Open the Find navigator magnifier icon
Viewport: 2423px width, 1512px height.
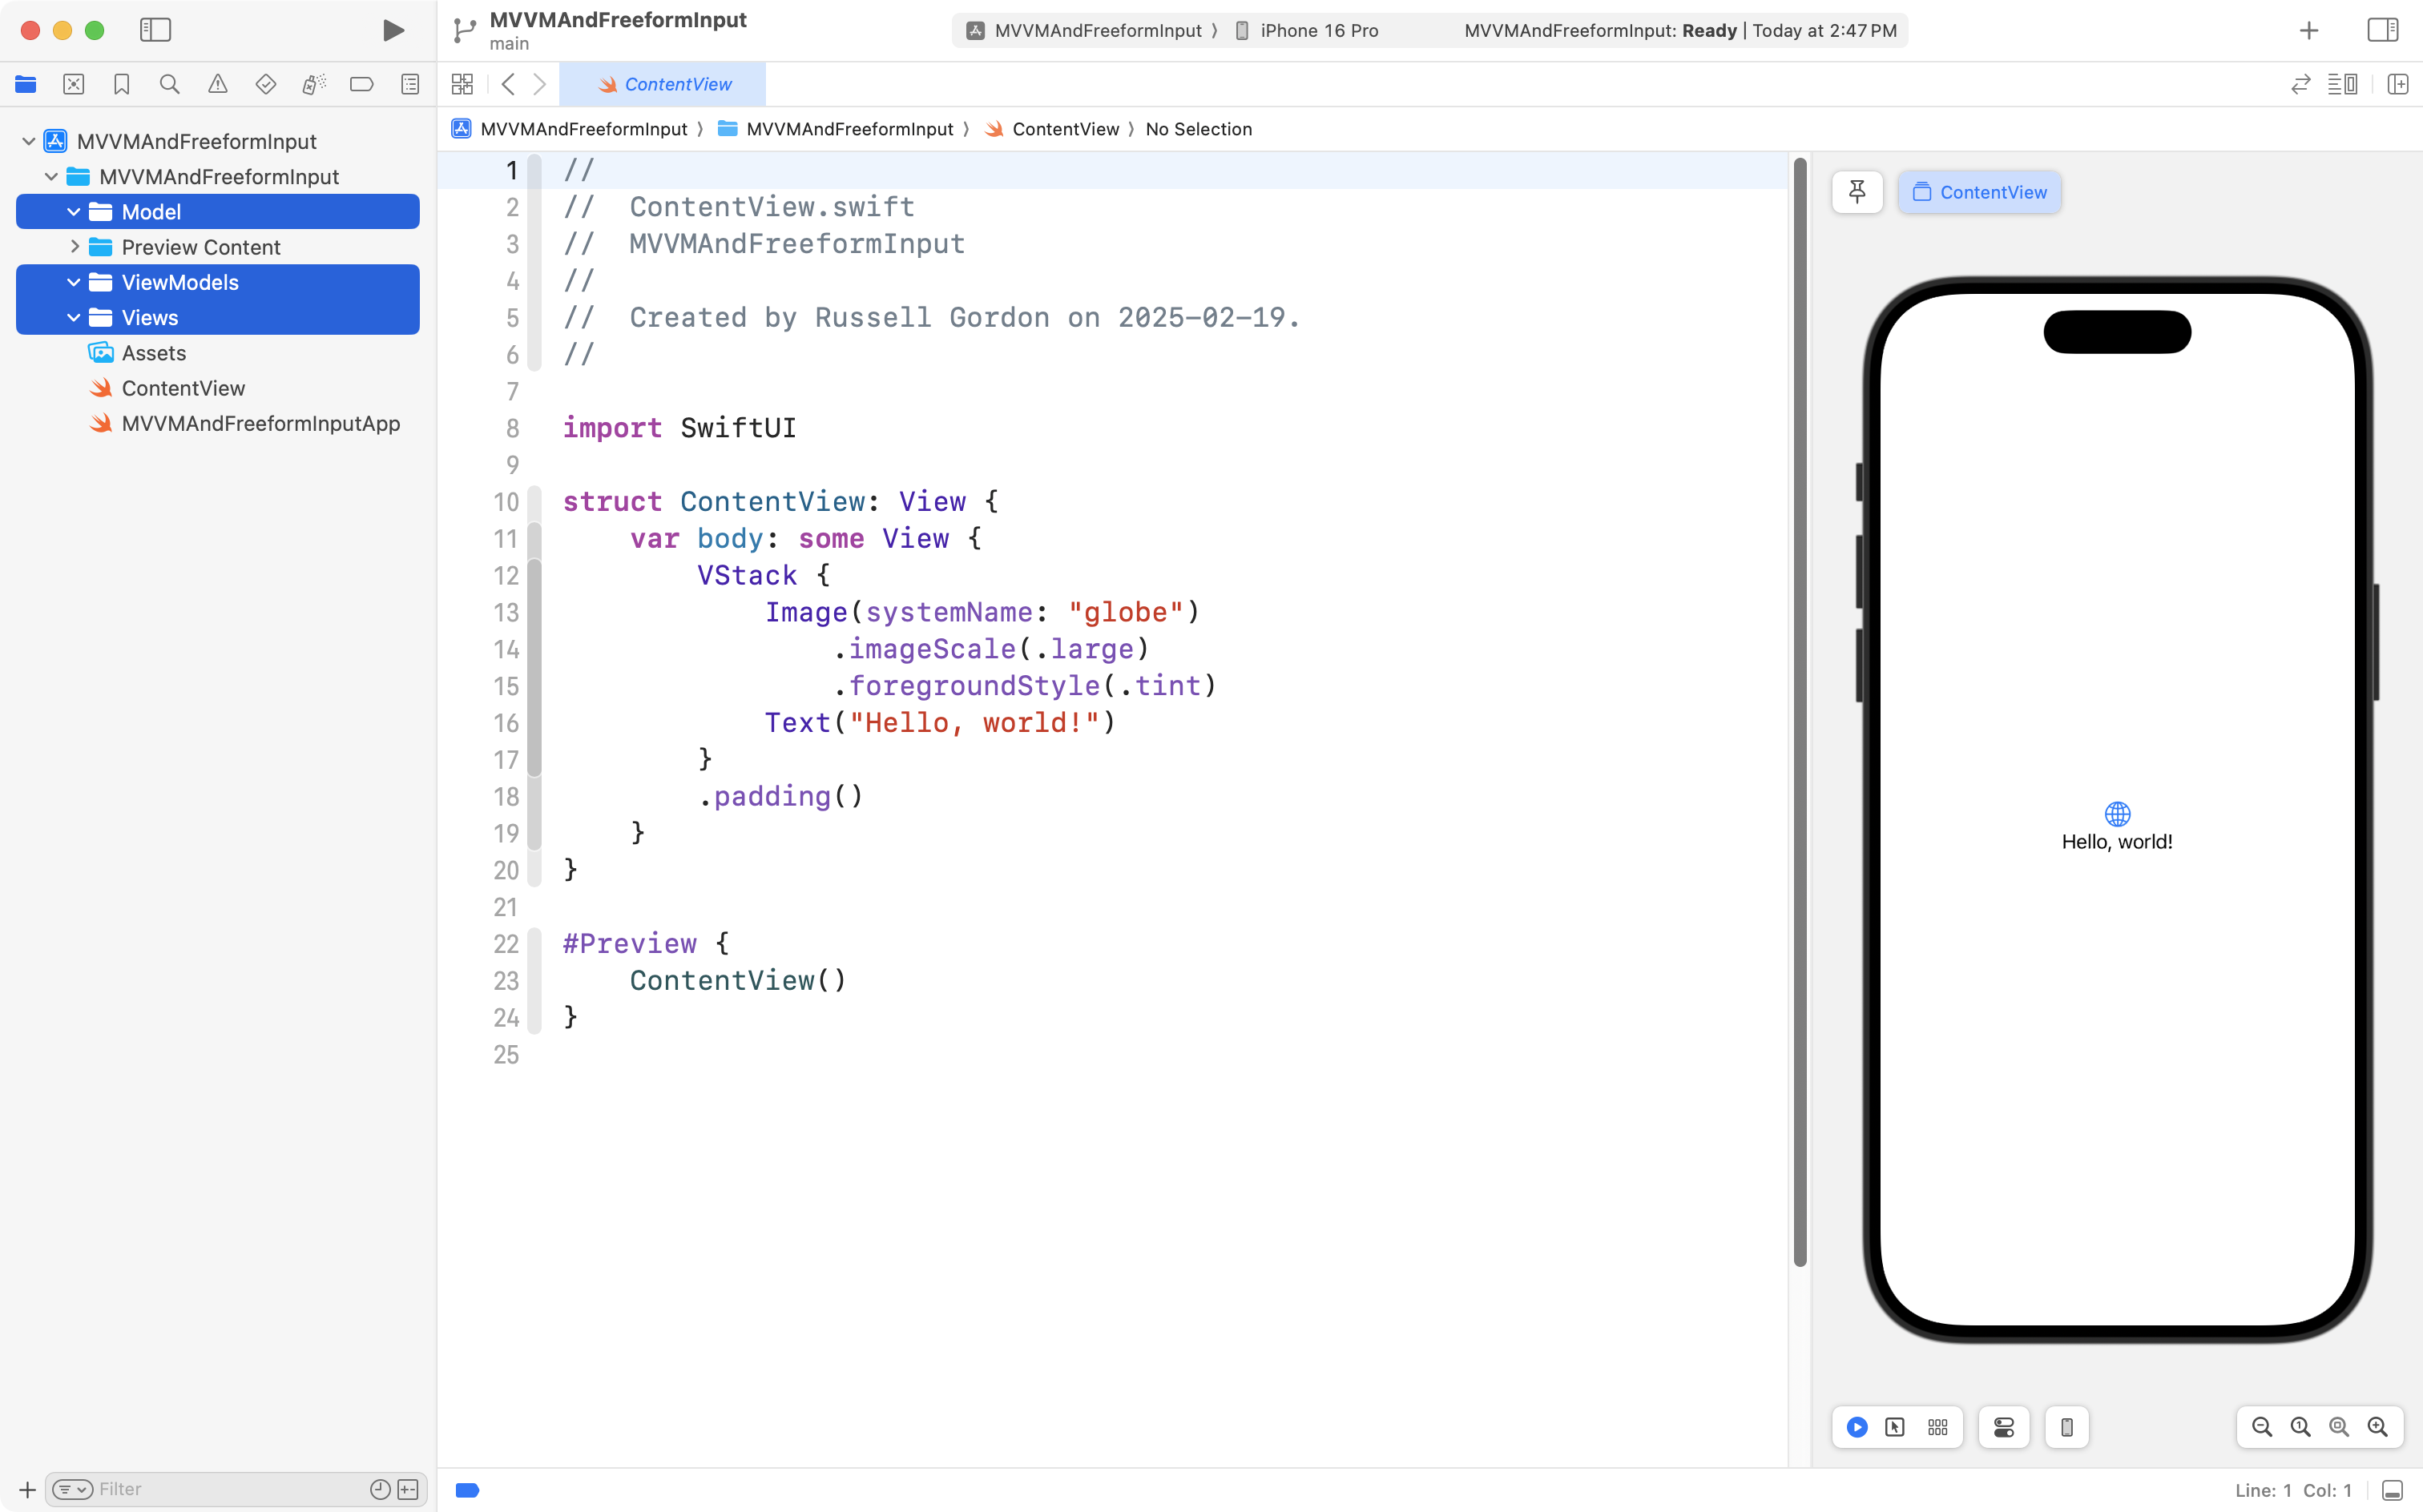(169, 84)
